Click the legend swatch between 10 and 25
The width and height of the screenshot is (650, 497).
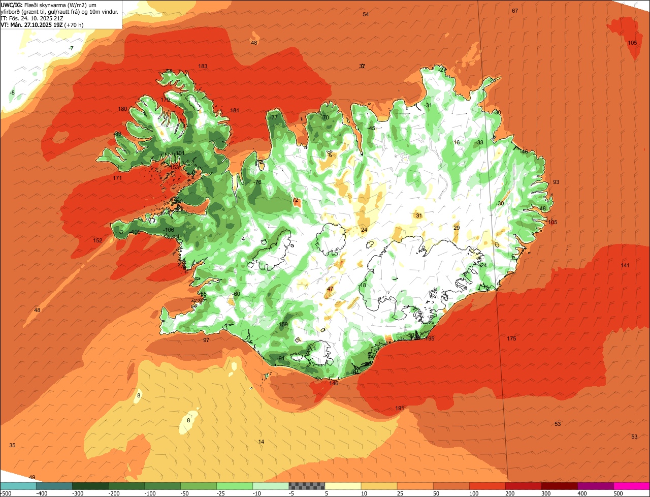click(379, 486)
